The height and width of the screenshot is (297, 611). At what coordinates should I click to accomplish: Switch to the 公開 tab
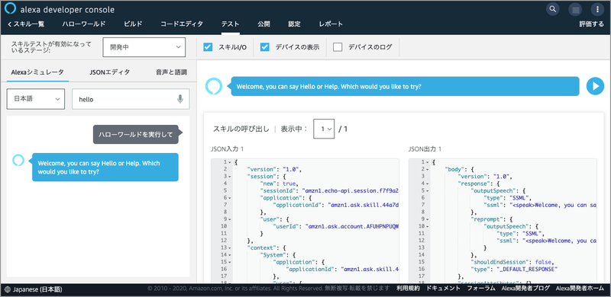click(263, 24)
